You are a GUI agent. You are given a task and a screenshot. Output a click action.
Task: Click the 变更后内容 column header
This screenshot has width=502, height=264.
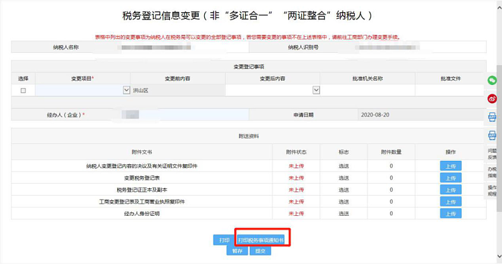272,78
